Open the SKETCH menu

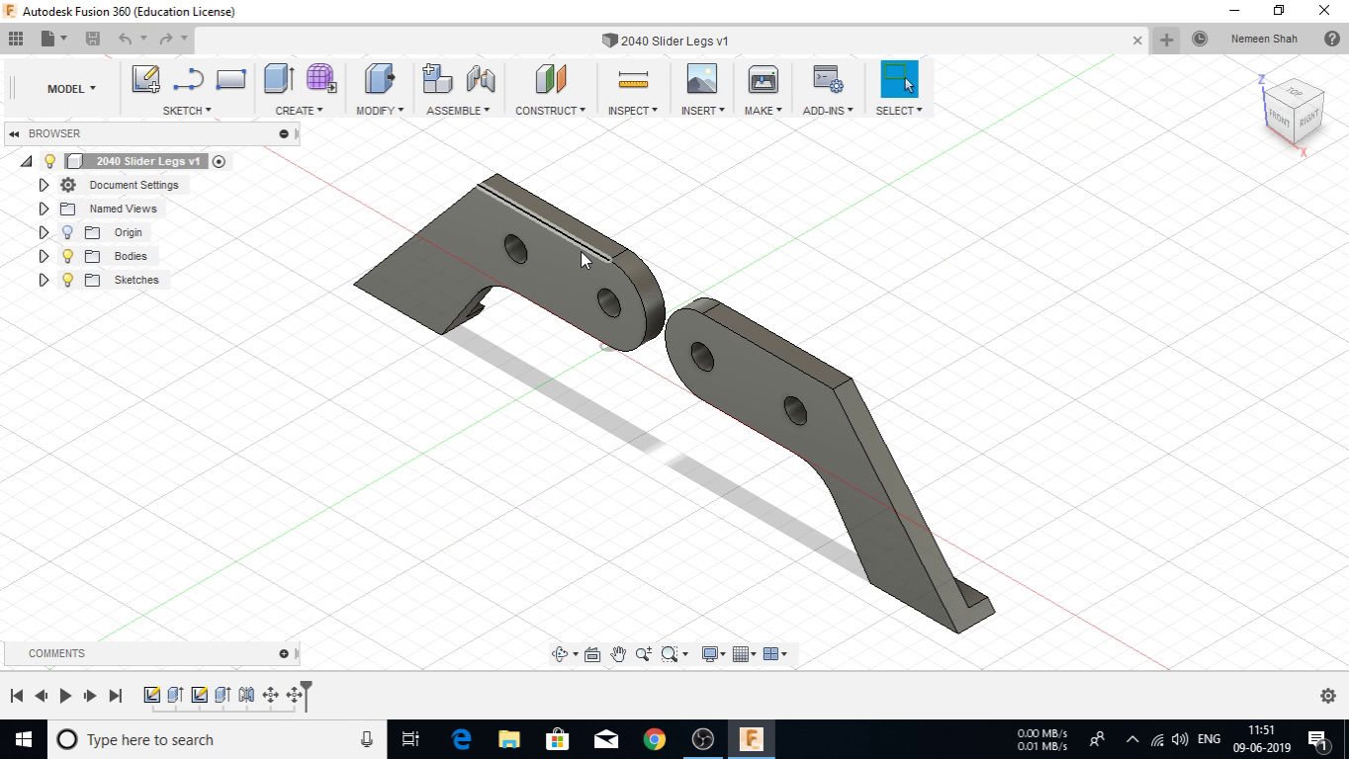tap(187, 111)
